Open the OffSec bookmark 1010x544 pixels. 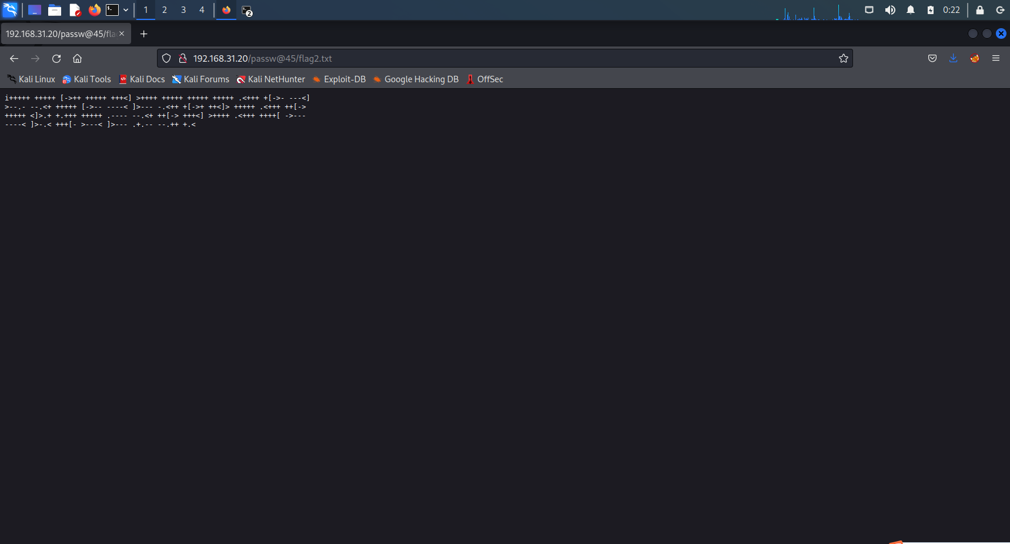pyautogui.click(x=484, y=79)
